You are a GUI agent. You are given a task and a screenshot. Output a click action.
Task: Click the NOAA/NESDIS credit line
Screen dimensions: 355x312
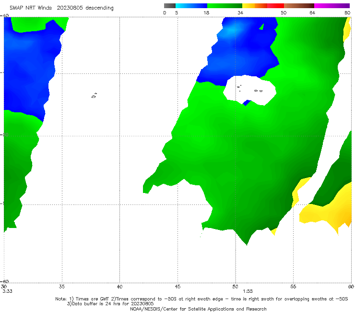click(198, 309)
